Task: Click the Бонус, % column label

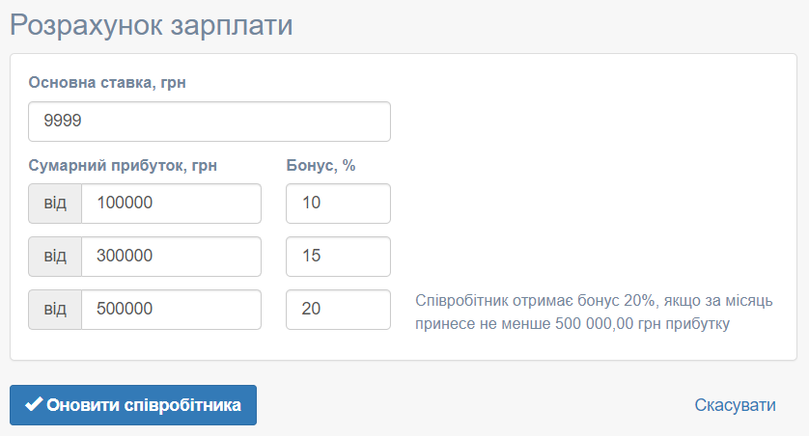Action: [321, 166]
